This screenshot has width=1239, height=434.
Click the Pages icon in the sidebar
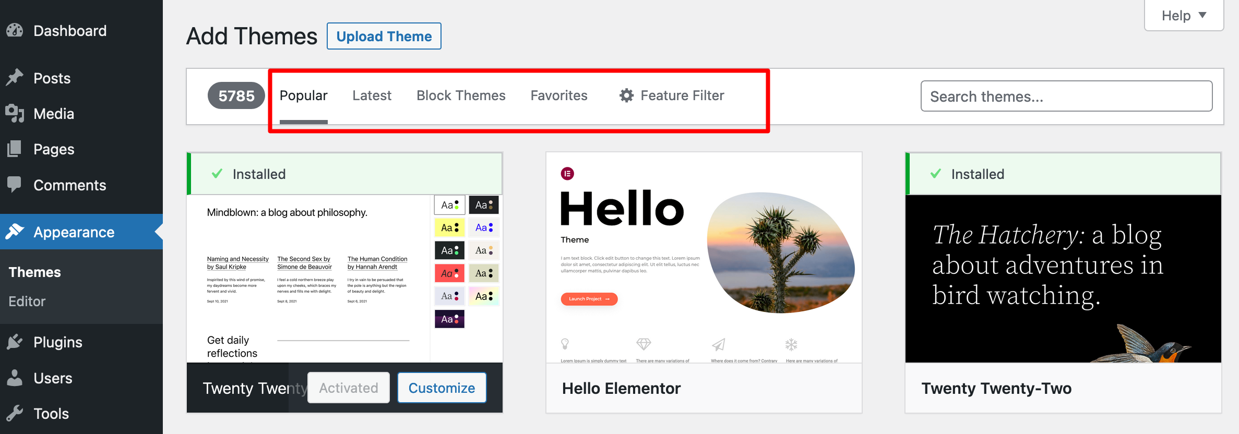tap(16, 149)
